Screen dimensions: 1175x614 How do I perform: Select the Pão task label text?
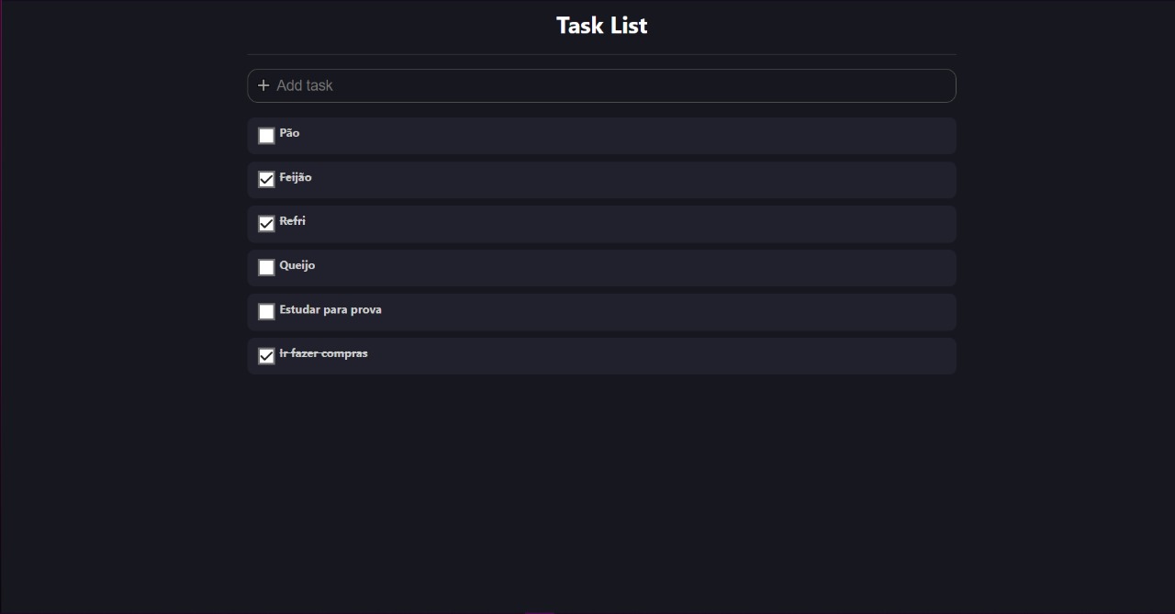click(x=289, y=133)
